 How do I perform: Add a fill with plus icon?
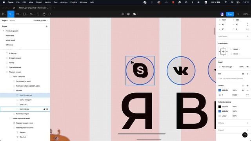247,74
